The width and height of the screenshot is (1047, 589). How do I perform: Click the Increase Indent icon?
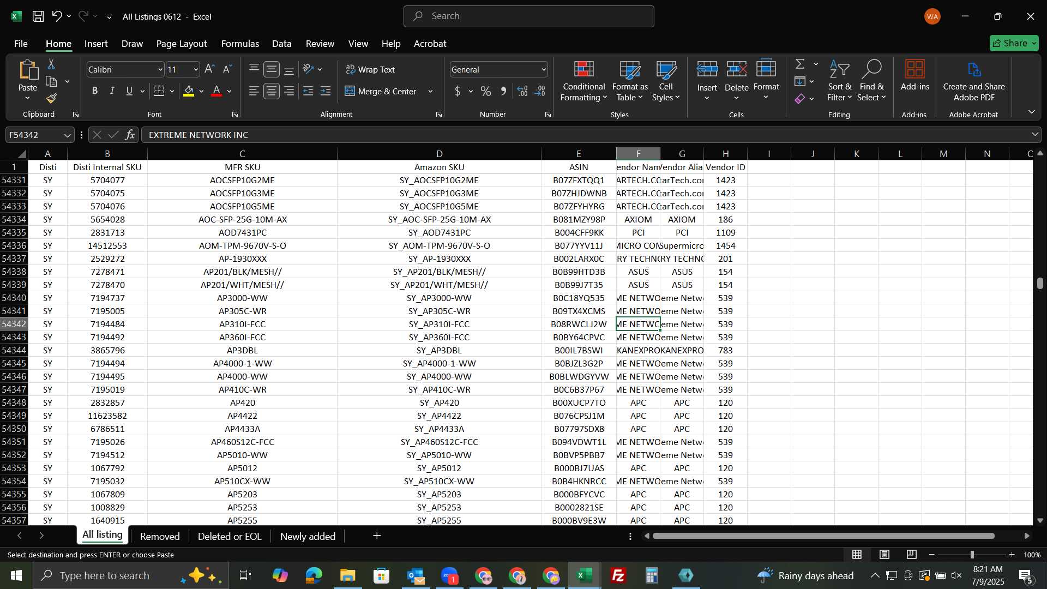[x=326, y=91]
